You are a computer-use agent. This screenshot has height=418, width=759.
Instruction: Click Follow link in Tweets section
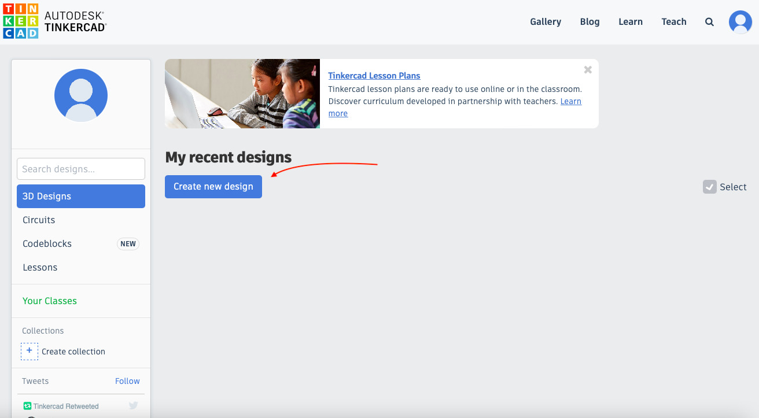(127, 381)
